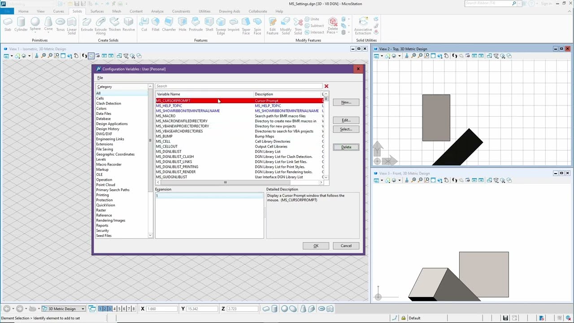574x323 pixels.
Task: Select the Fillet feature tool
Action: pyautogui.click(x=156, y=25)
